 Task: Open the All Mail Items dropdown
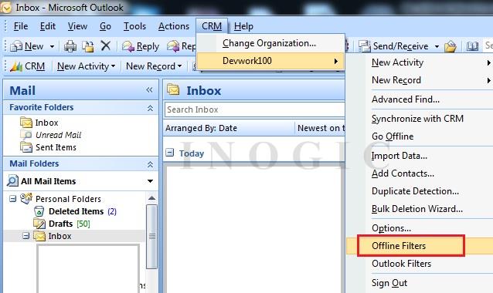(150, 181)
